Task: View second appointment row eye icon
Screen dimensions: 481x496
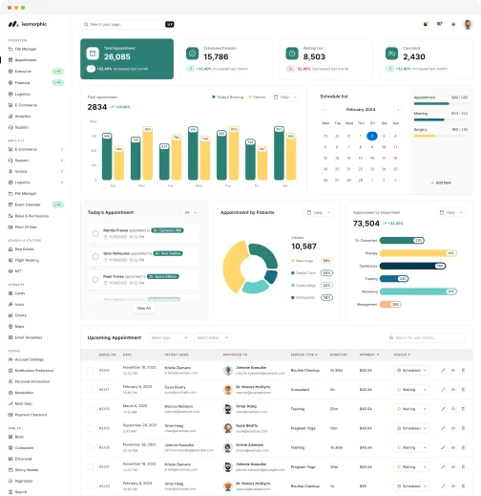Action: tap(453, 390)
